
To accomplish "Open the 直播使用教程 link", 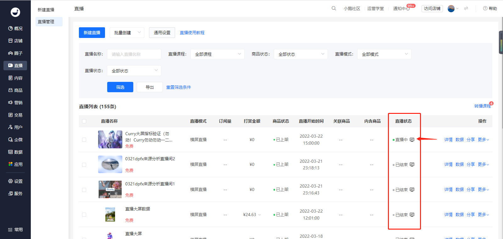I will (192, 33).
